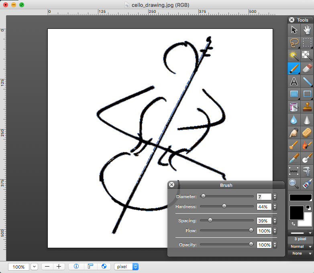
Task: Toggle the color channel circle button
Action: click(104, 267)
